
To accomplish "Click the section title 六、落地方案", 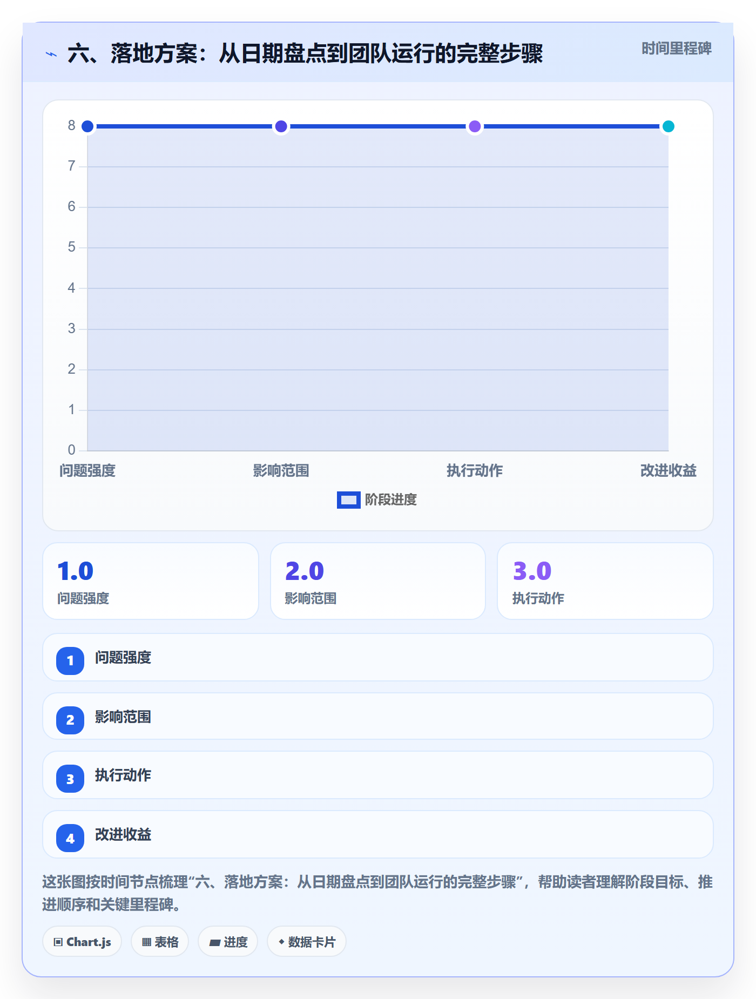I will click(305, 54).
